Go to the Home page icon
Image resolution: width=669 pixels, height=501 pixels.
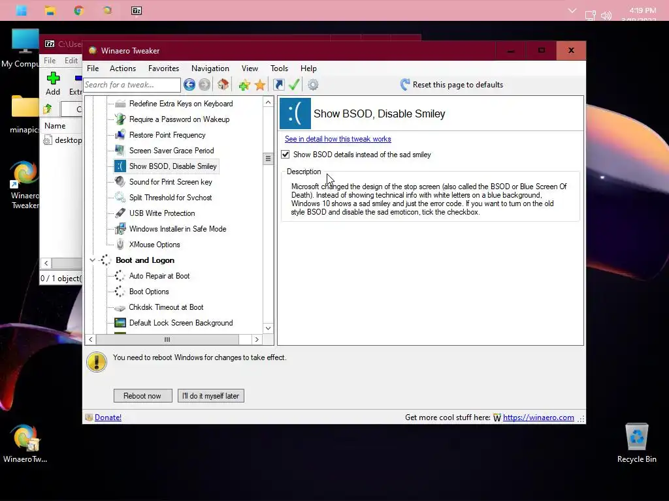pos(223,85)
